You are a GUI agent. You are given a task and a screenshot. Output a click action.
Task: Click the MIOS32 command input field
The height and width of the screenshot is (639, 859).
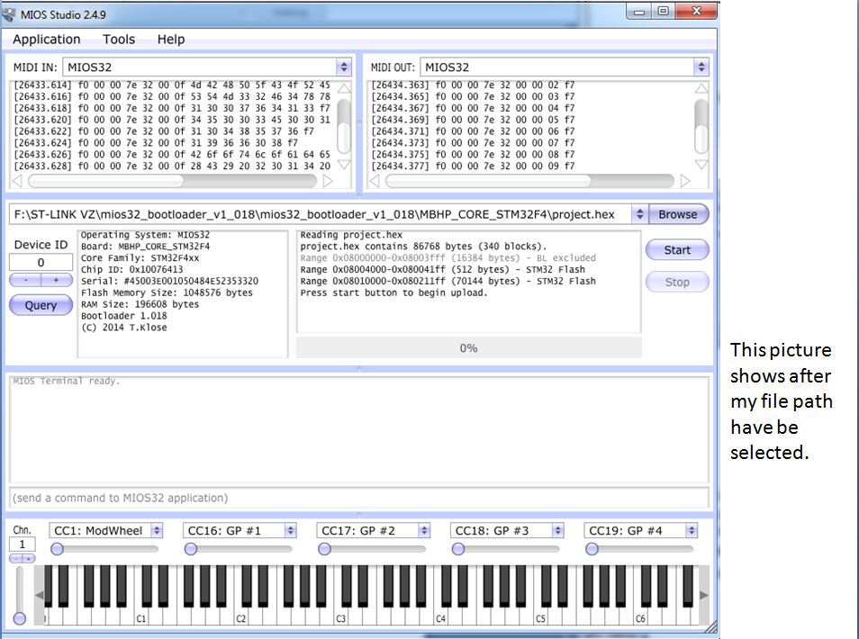(358, 498)
